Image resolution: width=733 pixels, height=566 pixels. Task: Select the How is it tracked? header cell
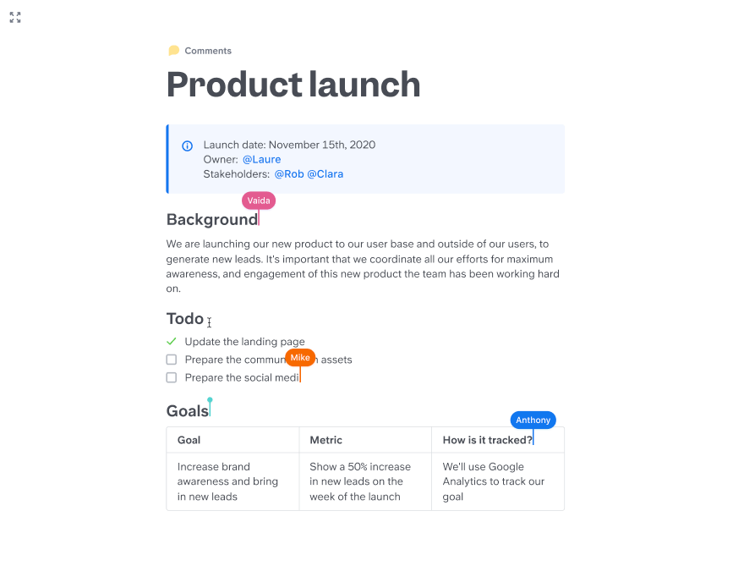click(x=498, y=440)
